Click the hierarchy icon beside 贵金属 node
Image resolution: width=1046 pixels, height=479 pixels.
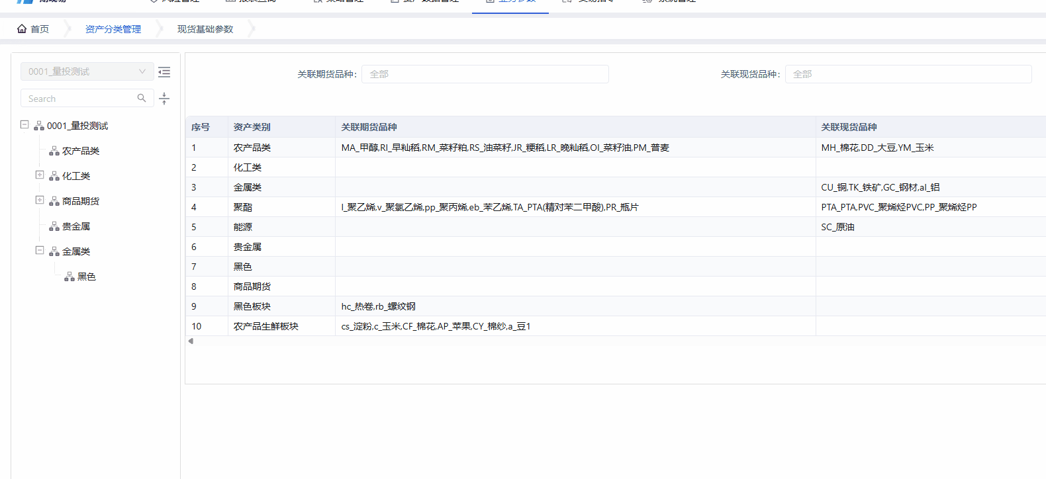(54, 227)
